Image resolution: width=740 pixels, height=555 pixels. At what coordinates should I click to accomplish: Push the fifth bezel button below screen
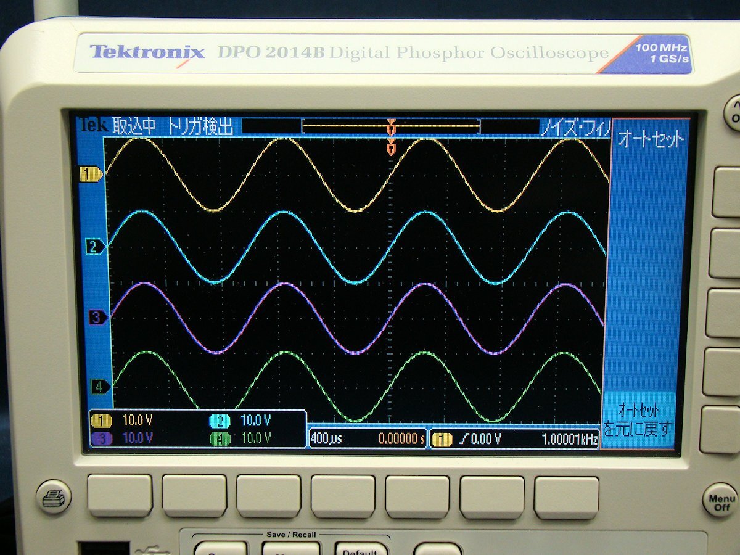coord(417,497)
